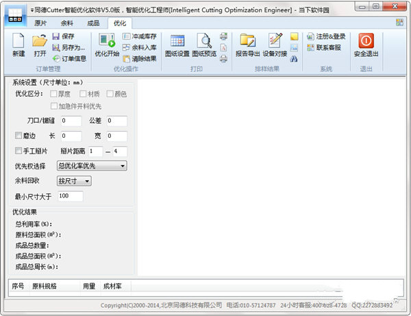Click the 最小尺寸大于 field
This screenshot has width=411, height=316.
[71, 196]
